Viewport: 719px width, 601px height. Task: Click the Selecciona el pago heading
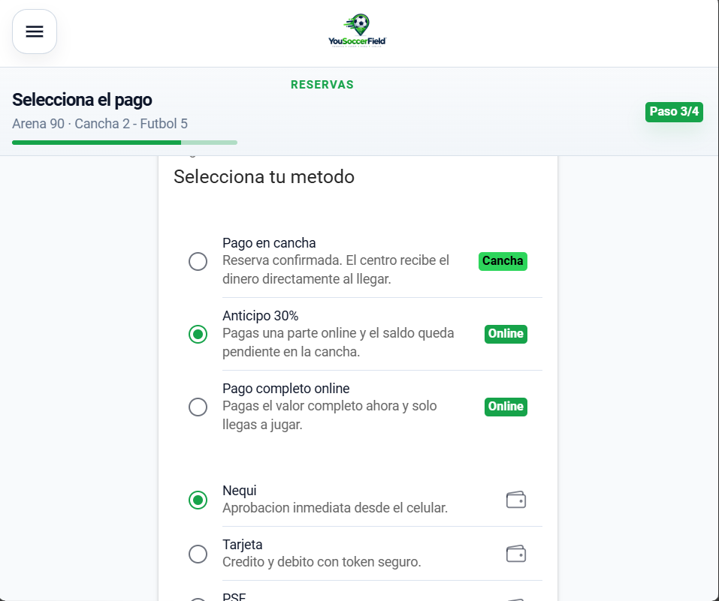[x=82, y=100]
